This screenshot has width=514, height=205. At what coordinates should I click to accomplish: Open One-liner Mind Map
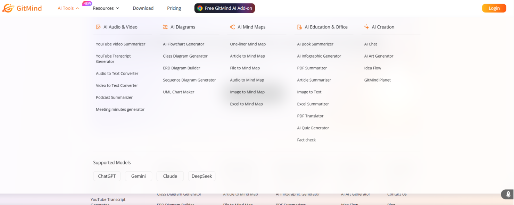(248, 44)
